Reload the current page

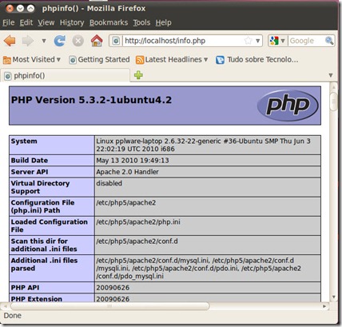[60, 41]
